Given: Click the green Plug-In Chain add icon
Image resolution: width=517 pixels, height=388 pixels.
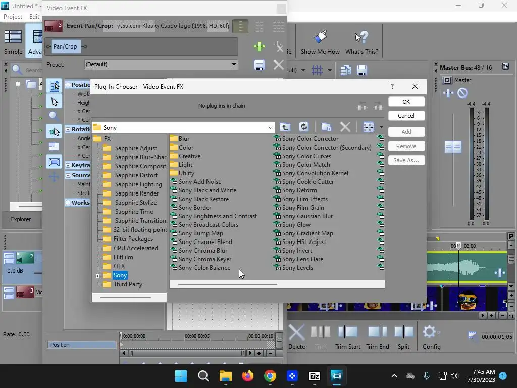Looking at the screenshot, I should coord(260,46).
